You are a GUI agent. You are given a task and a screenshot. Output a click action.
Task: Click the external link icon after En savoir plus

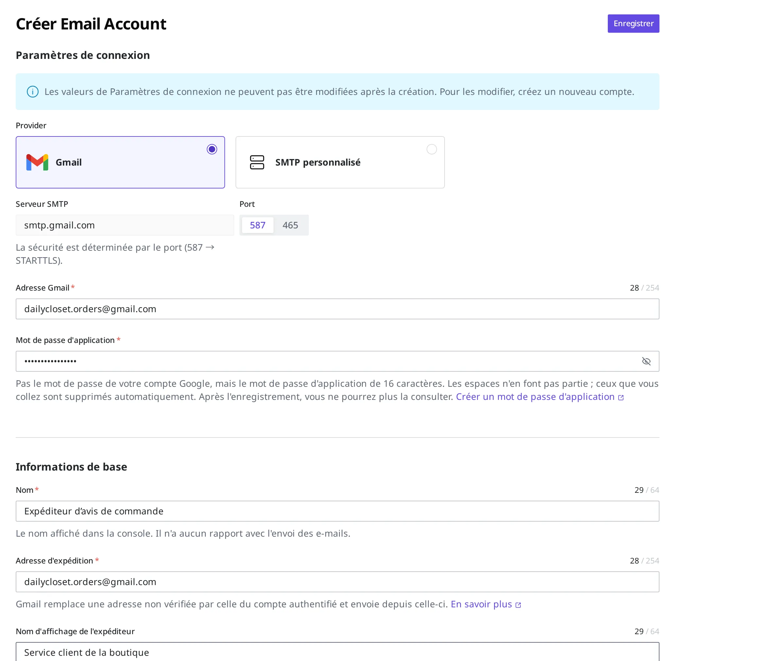click(518, 605)
